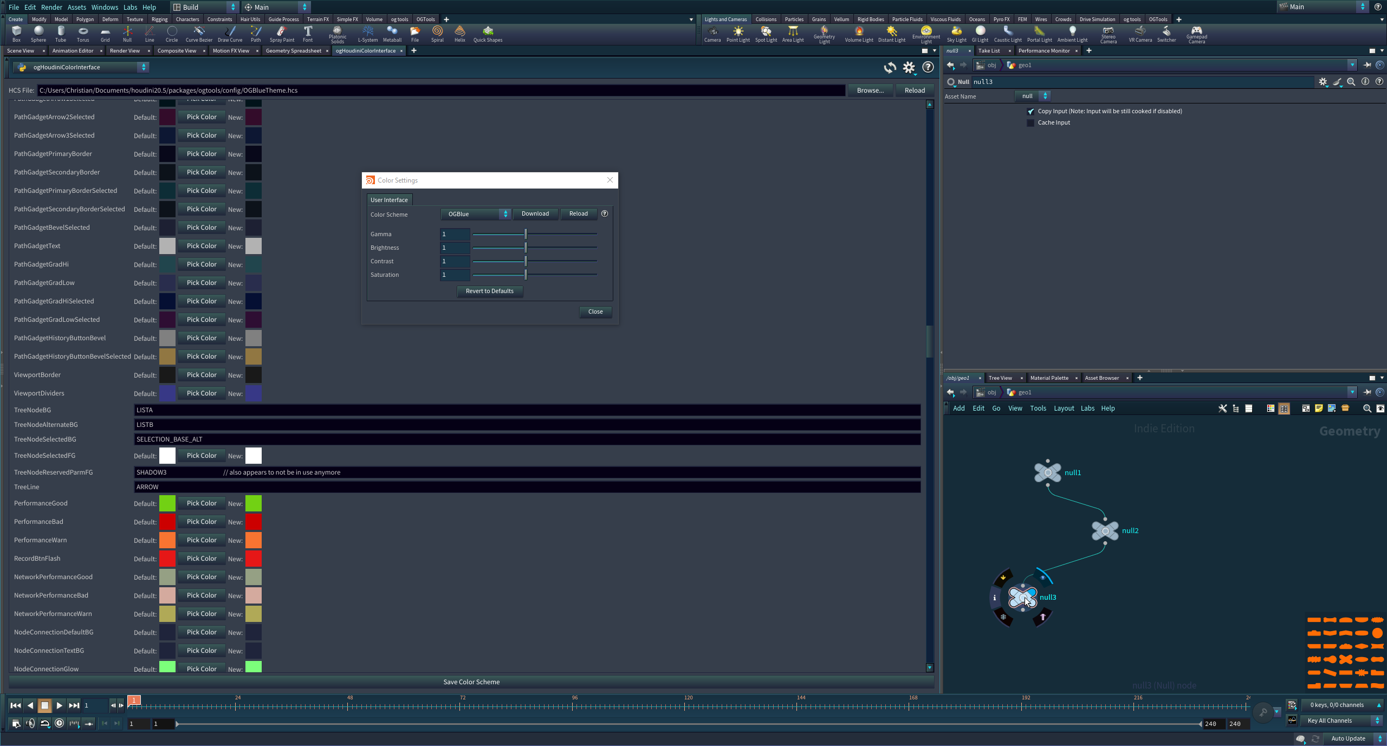Screen dimensions: 1387x746
Task: Click the Gamma slider handle
Action: tap(526, 234)
